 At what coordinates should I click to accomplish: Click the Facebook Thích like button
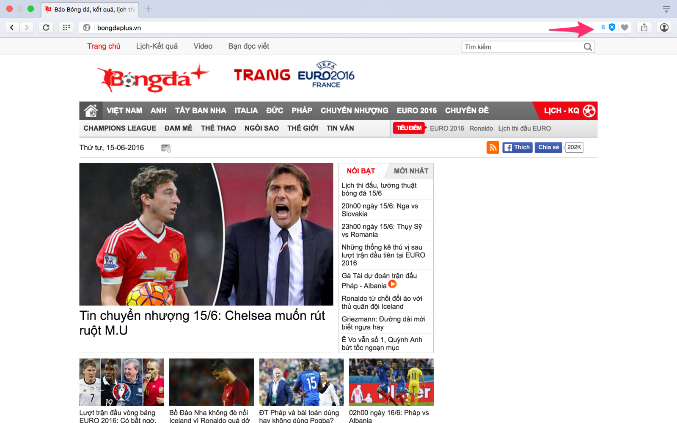tap(517, 147)
